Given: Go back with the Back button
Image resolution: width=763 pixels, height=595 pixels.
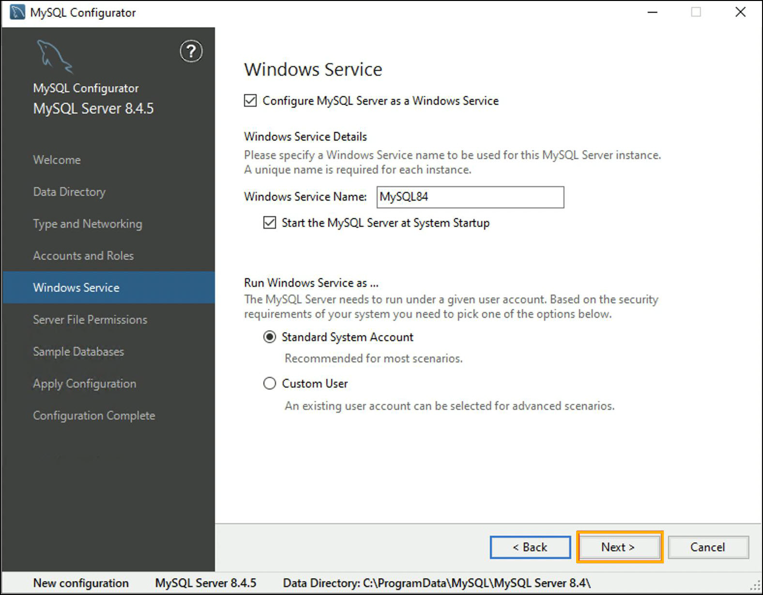Looking at the screenshot, I should (x=530, y=548).
